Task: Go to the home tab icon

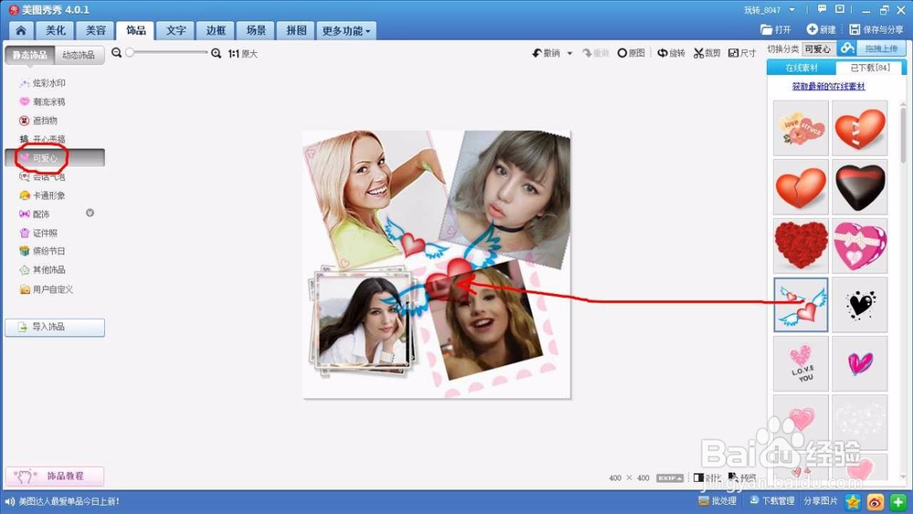Action: coord(21,30)
